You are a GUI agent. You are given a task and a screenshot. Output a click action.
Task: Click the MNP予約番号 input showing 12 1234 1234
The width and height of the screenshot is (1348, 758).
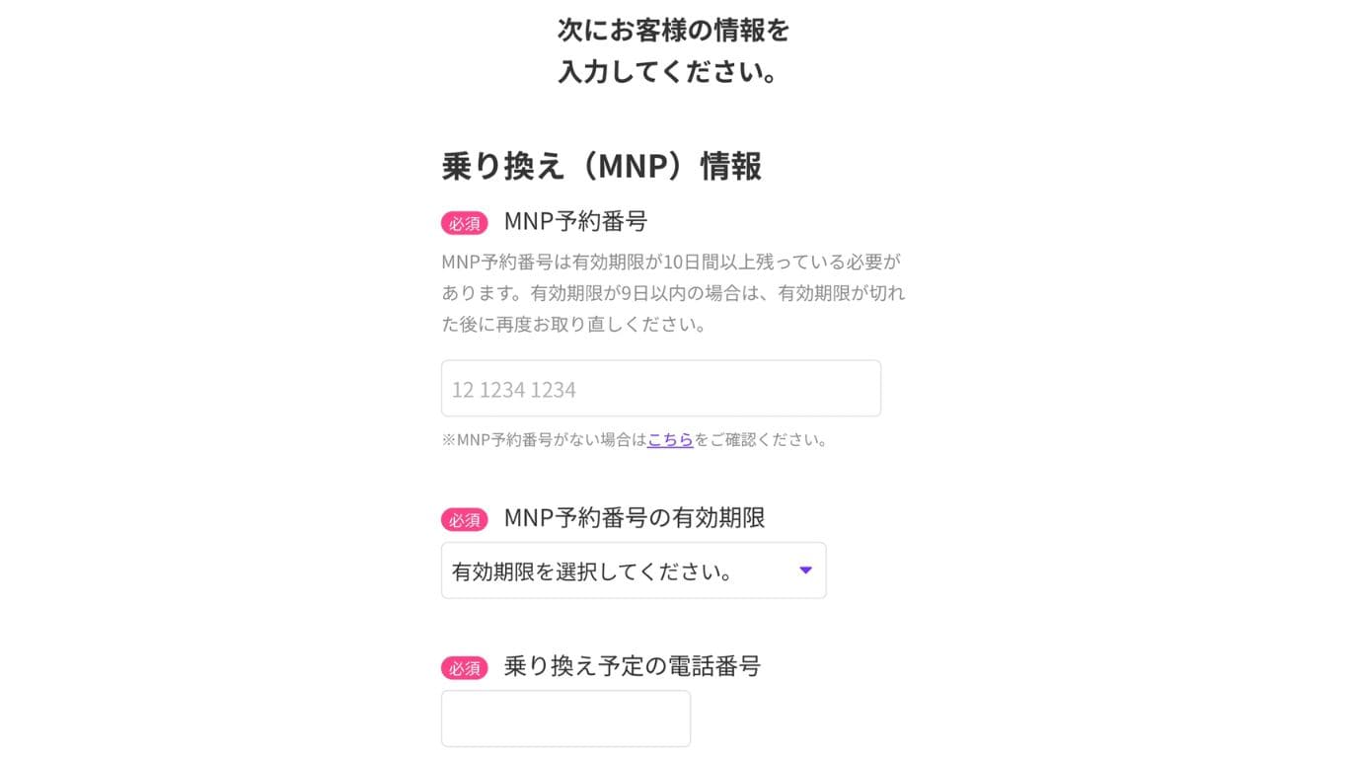[659, 388]
